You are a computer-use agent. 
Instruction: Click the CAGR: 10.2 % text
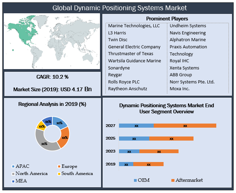pyautogui.click(x=52, y=76)
